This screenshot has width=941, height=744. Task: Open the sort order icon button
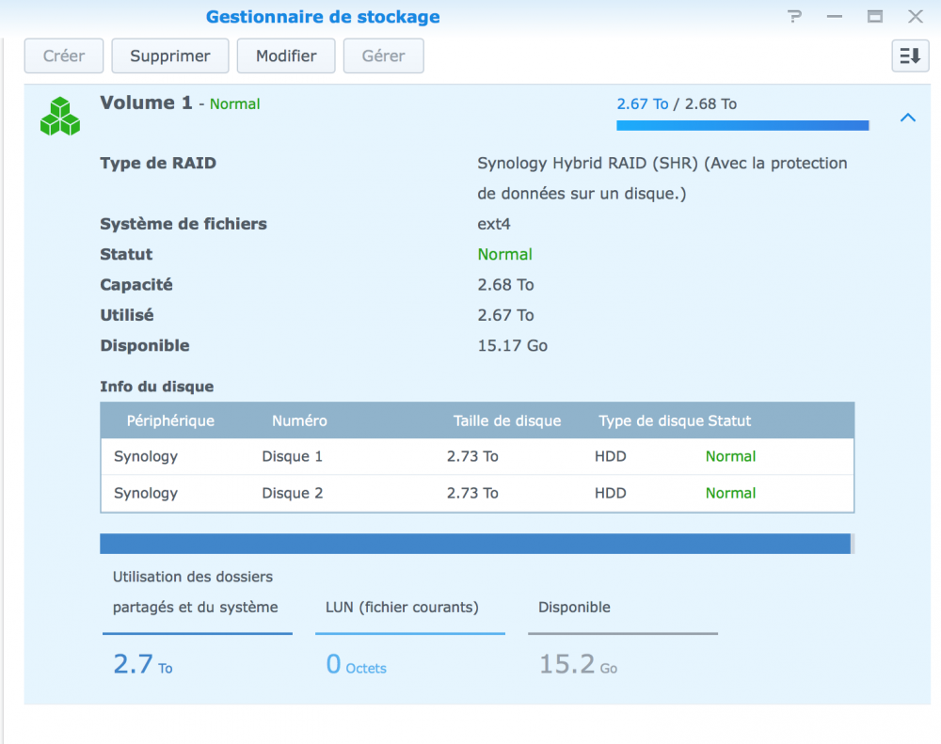click(x=909, y=55)
